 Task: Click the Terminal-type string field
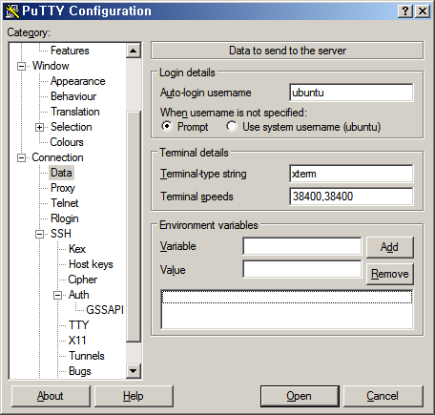pos(351,174)
